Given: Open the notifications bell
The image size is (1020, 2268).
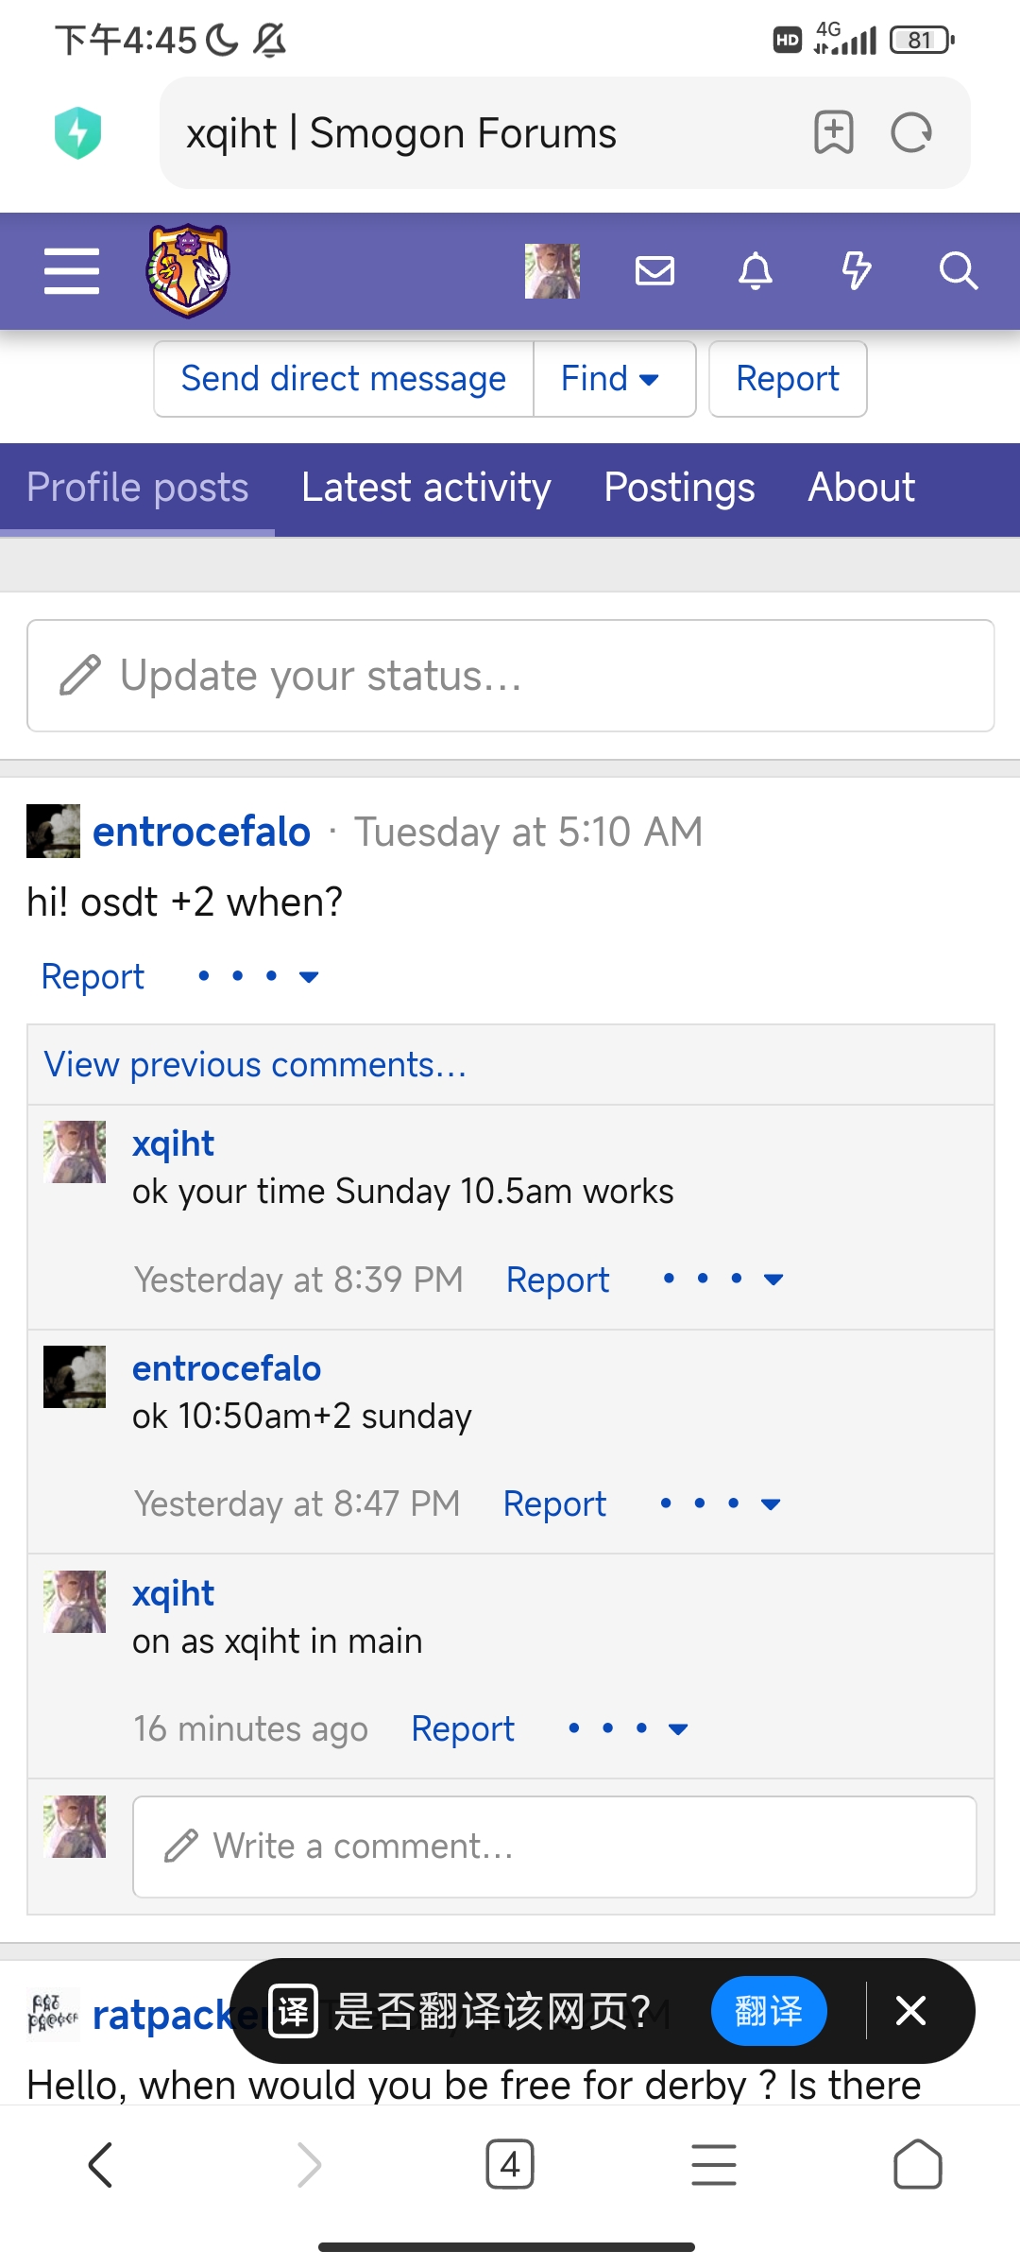Looking at the screenshot, I should (755, 271).
